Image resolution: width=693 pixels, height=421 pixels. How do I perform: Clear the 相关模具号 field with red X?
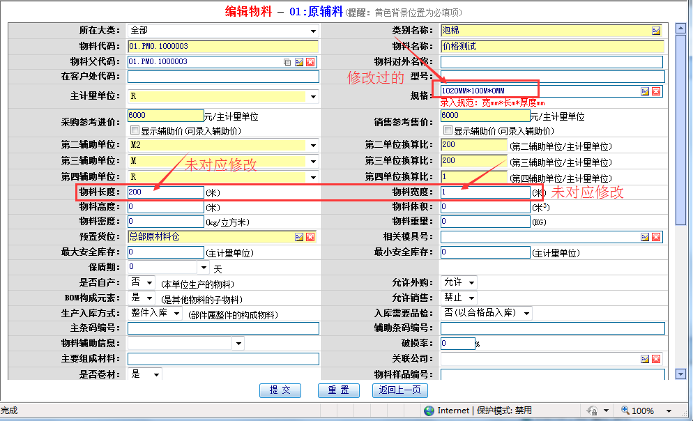(656, 237)
